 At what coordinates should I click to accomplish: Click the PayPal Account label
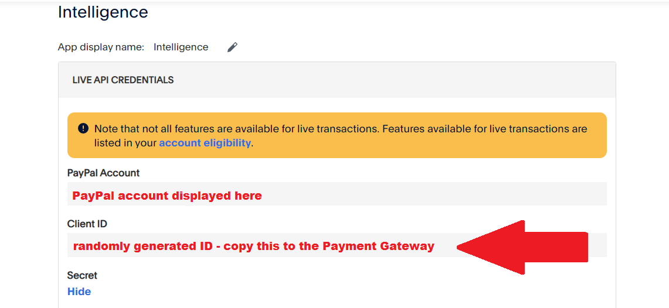(103, 173)
